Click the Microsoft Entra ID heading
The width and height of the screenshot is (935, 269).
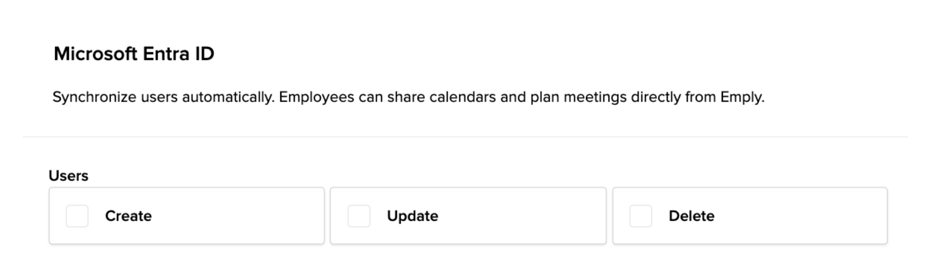[134, 54]
